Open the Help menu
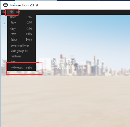 (x=18, y=12)
